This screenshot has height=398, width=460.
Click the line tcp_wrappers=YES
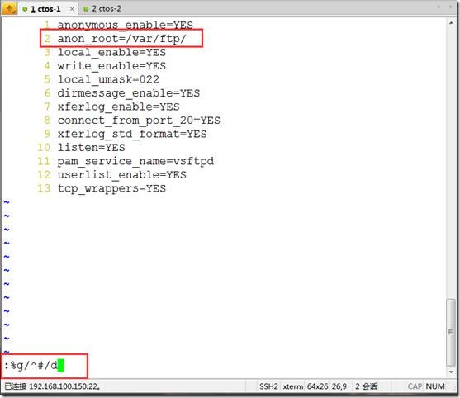[x=111, y=188]
